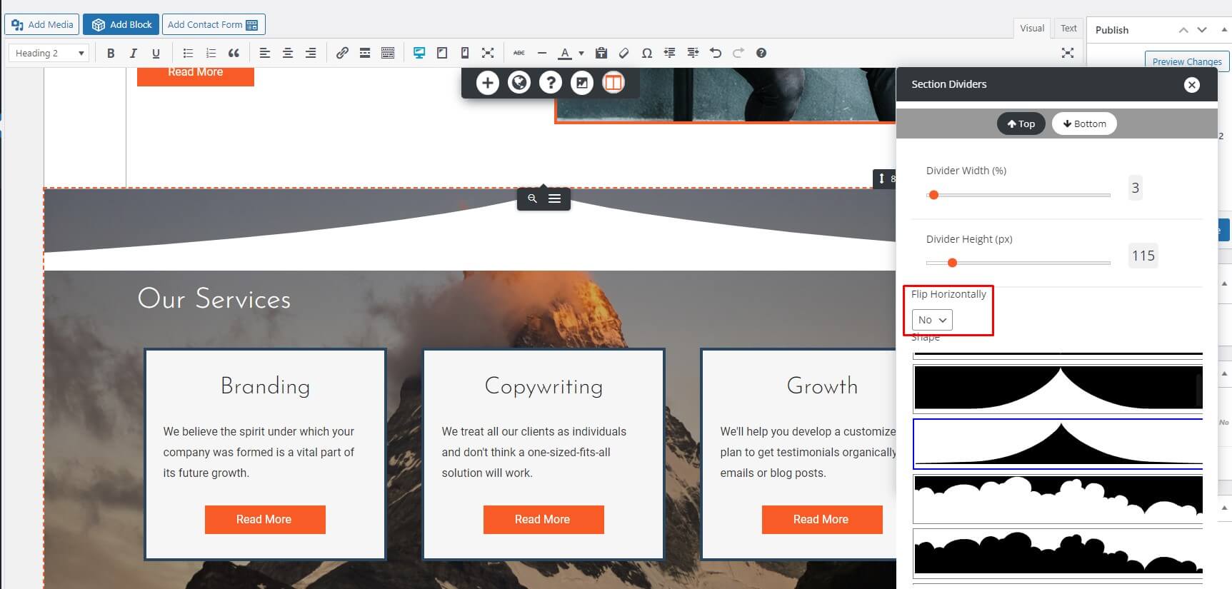
Task: Insert Read More tag
Action: click(365, 53)
